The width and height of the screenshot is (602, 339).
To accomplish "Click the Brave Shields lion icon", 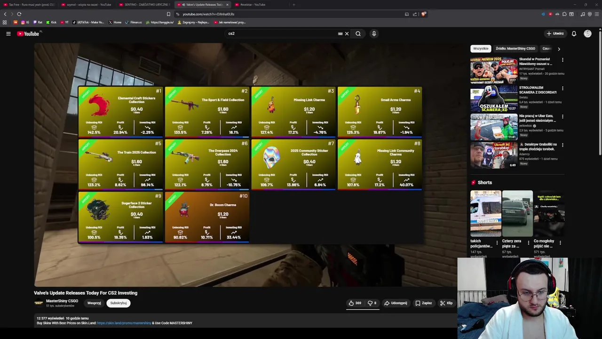I will point(423,14).
